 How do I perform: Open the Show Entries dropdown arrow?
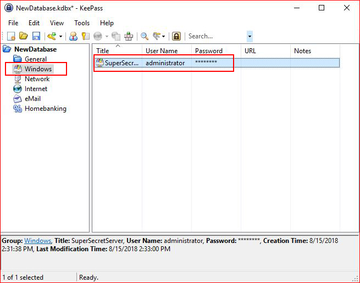click(x=163, y=36)
